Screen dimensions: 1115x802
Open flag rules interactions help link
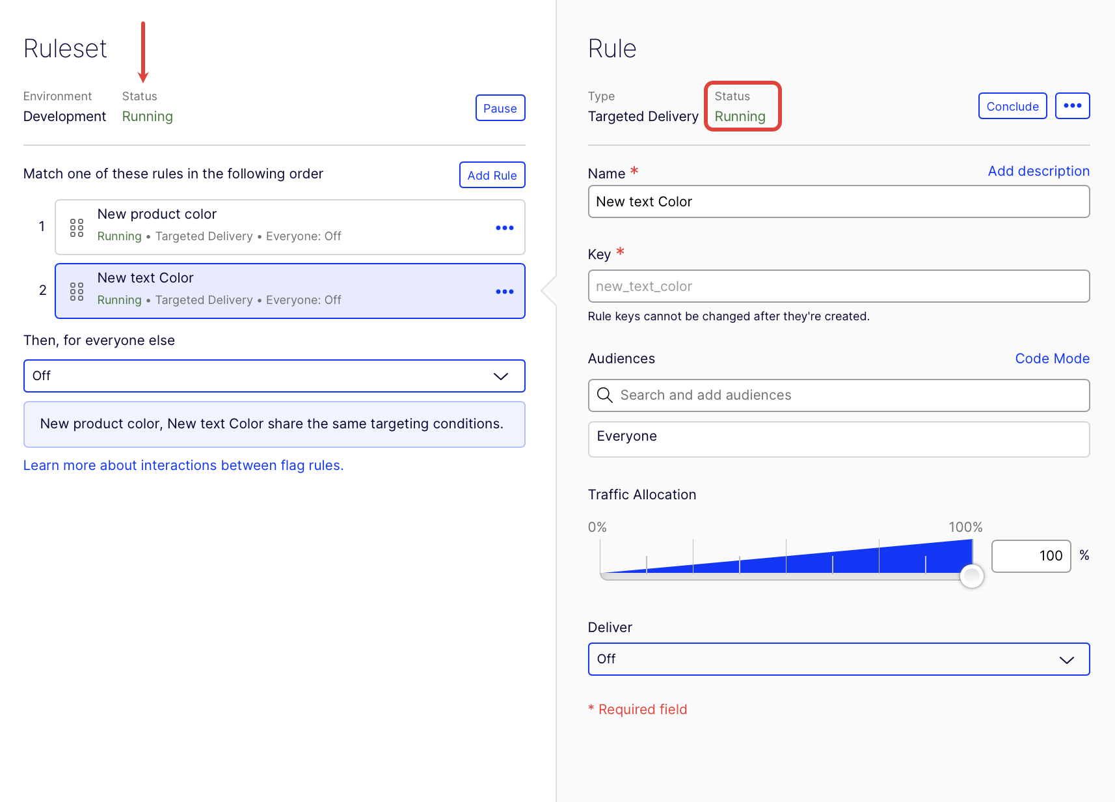tap(183, 465)
